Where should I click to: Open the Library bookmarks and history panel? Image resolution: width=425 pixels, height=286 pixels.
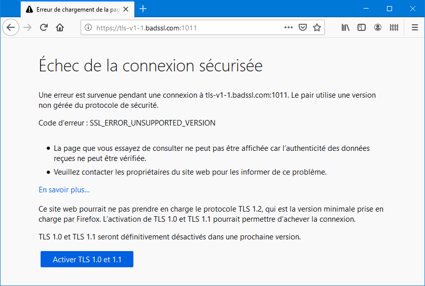[345, 28]
